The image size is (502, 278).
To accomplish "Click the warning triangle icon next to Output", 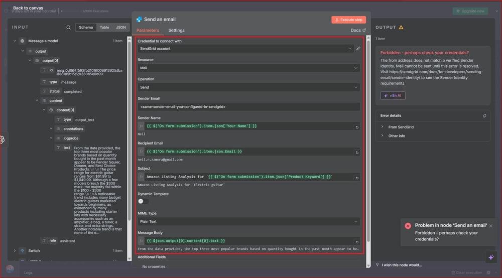I will point(401,27).
